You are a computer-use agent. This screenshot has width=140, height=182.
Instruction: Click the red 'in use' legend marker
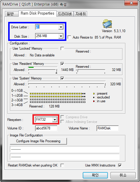pyautogui.click(x=94, y=101)
